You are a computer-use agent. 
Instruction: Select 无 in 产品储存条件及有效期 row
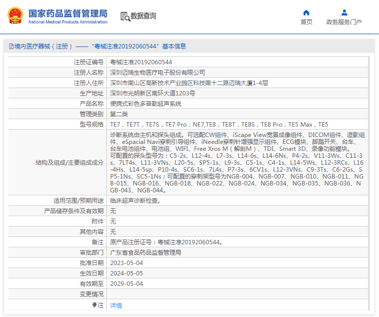(x=113, y=211)
